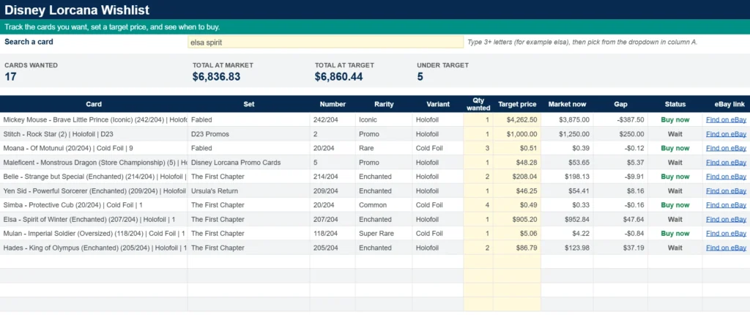This screenshot has width=750, height=315.
Task: Select the Set column header
Action: [249, 104]
